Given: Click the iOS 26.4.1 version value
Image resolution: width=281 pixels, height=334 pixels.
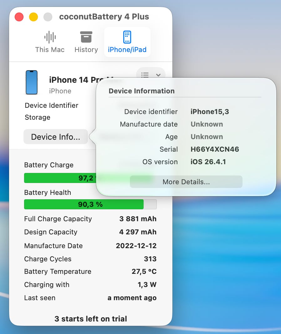Looking at the screenshot, I should (x=208, y=162).
